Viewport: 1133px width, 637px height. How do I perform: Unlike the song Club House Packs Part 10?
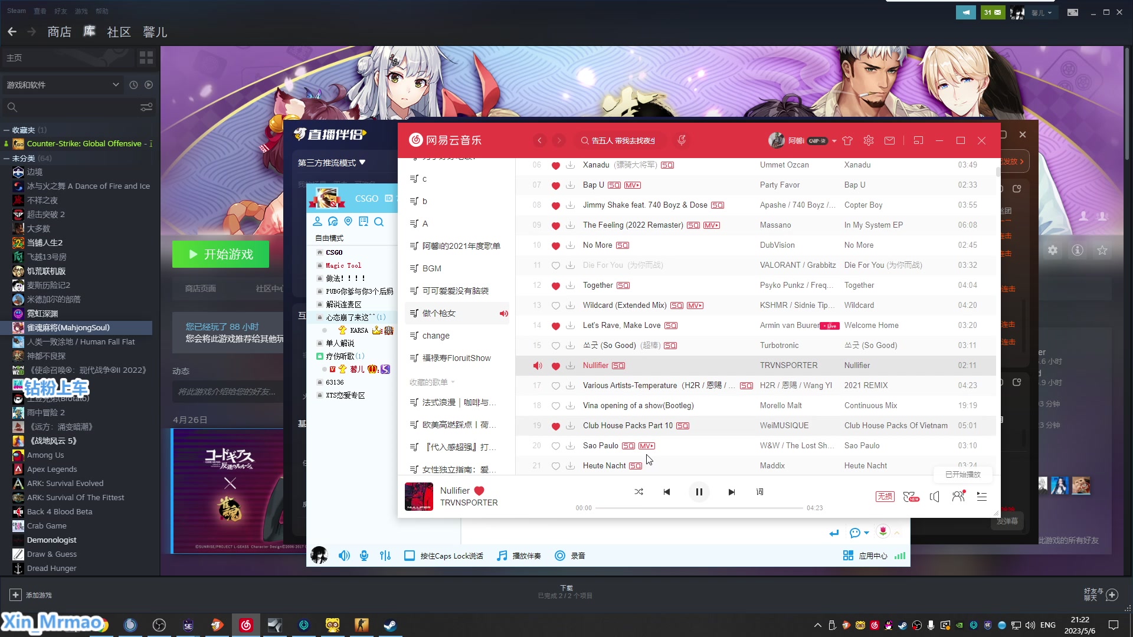tap(555, 426)
